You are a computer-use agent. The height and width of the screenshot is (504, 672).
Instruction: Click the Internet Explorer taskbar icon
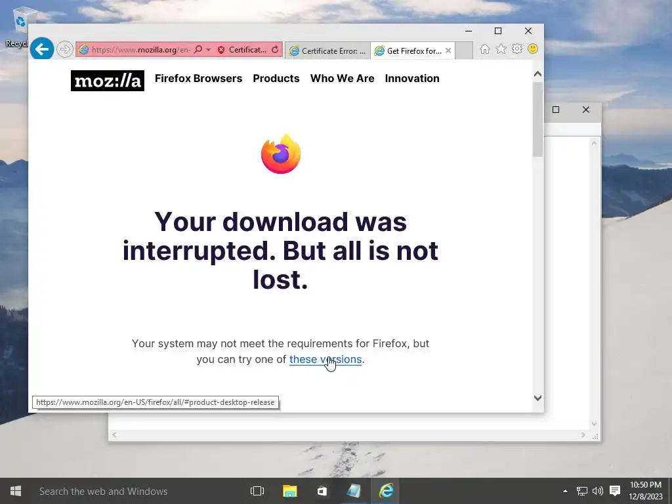386,491
